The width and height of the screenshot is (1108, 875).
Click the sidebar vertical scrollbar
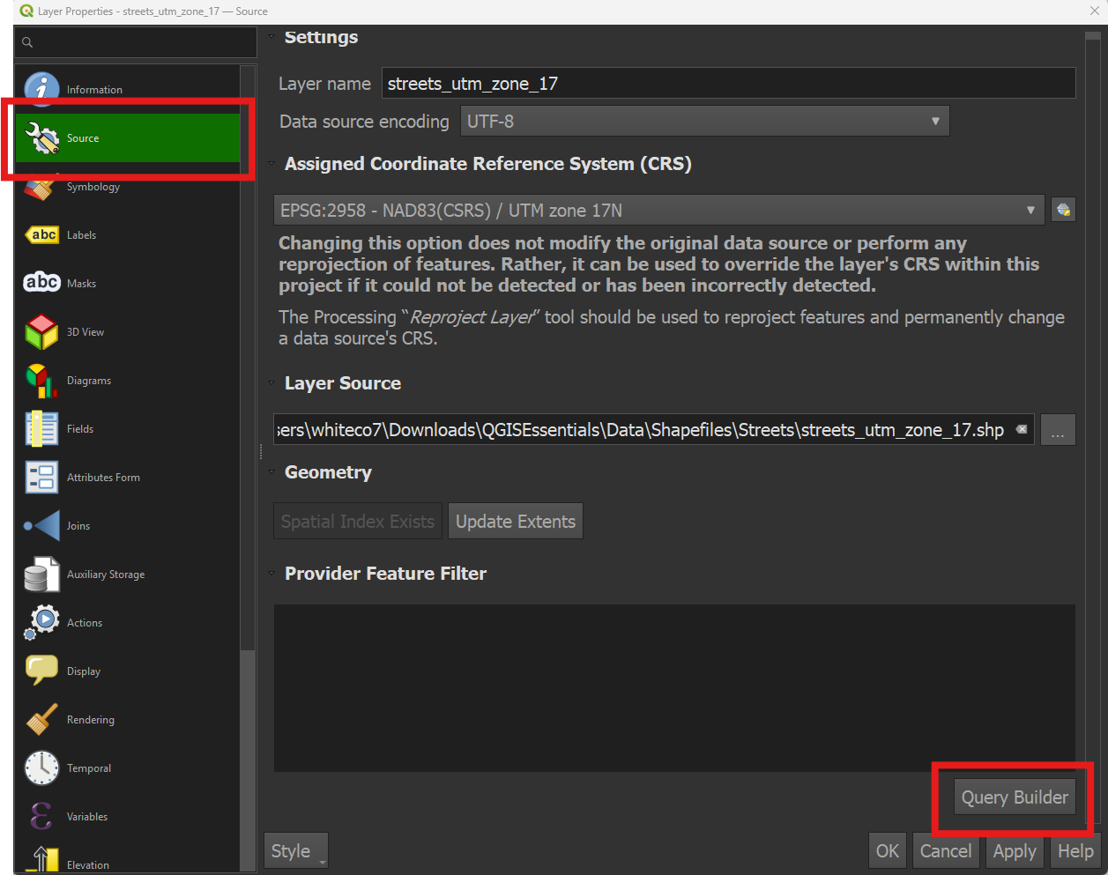[248, 357]
